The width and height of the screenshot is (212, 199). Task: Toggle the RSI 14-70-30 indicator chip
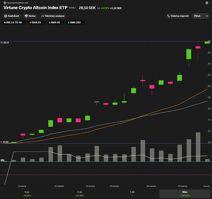[x=14, y=23]
